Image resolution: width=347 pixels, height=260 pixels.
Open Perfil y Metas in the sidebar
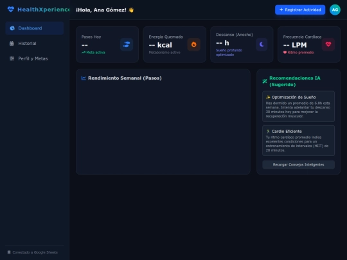(35, 58)
